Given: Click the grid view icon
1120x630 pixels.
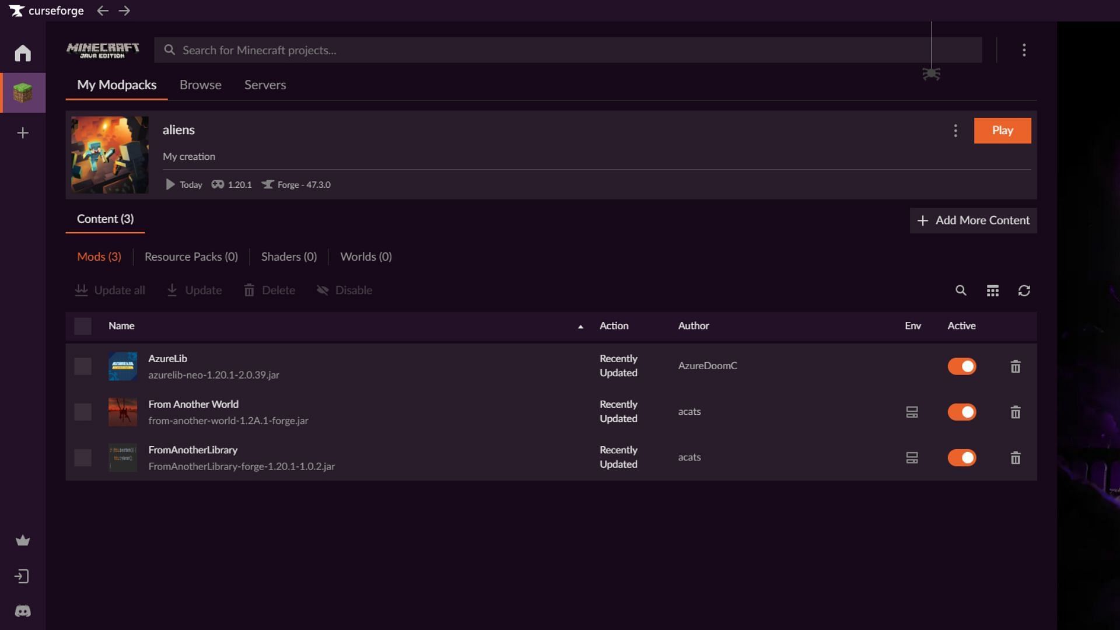Looking at the screenshot, I should coord(993,290).
